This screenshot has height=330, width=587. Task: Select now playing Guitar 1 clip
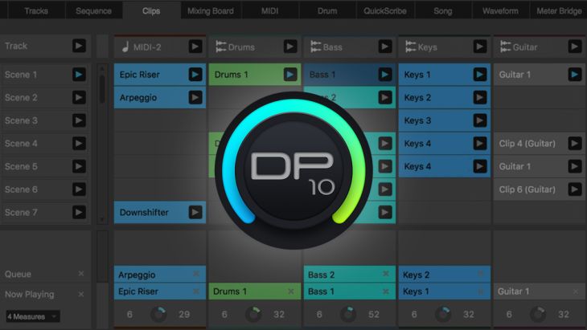(539, 291)
